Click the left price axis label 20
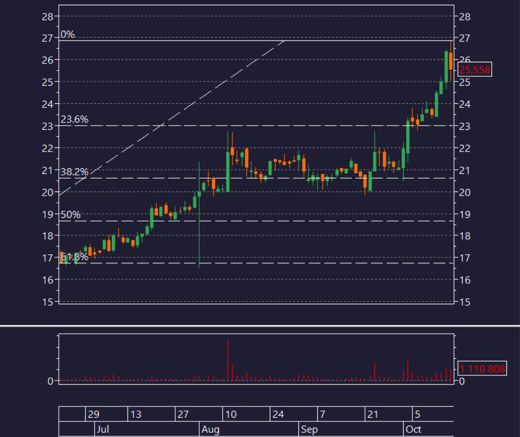Image resolution: width=520 pixels, height=437 pixels. pos(47,193)
